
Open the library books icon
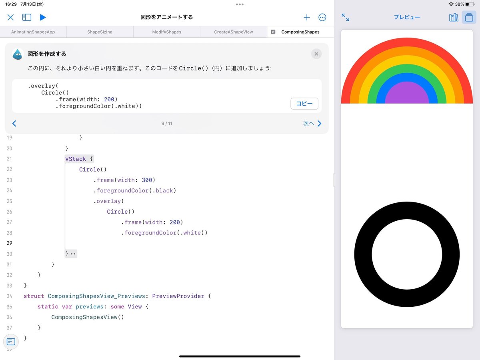(454, 17)
